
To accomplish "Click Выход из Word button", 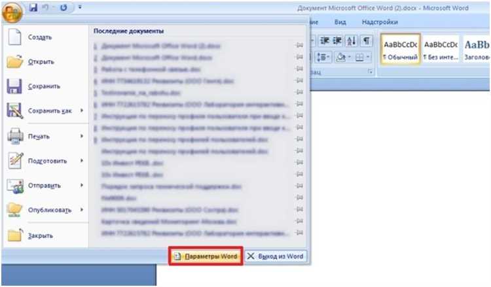I will click(275, 256).
